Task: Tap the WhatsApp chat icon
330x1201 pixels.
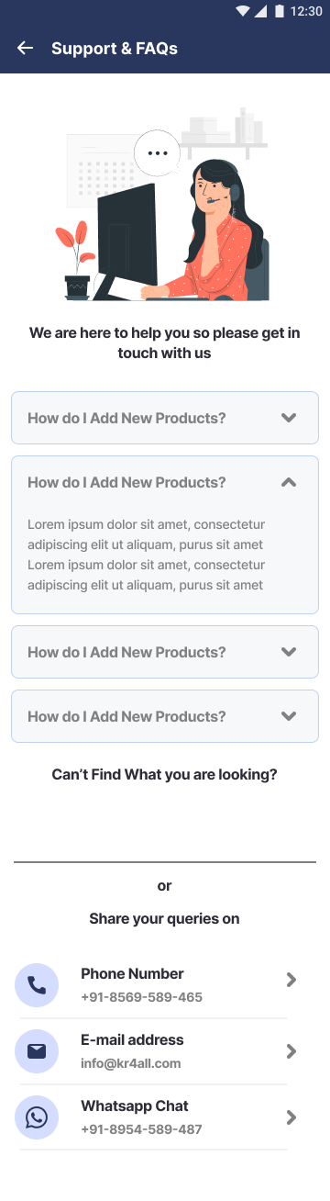Action: (x=37, y=1117)
